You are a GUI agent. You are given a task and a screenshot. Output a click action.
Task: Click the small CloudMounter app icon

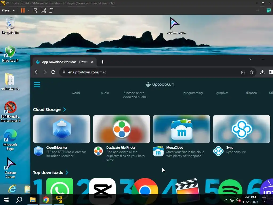tap(38, 151)
